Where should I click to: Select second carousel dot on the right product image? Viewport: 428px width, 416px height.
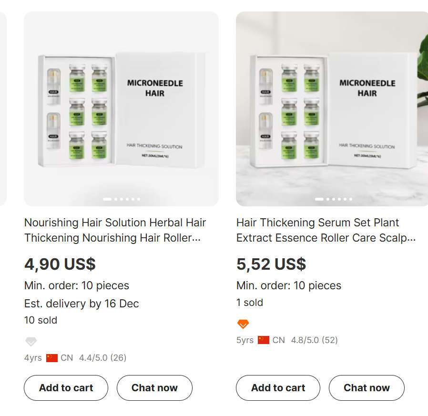[328, 199]
